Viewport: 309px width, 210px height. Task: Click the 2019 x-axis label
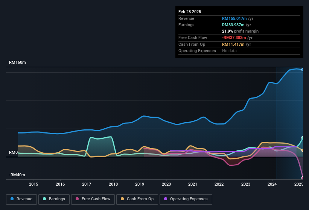click(140, 184)
